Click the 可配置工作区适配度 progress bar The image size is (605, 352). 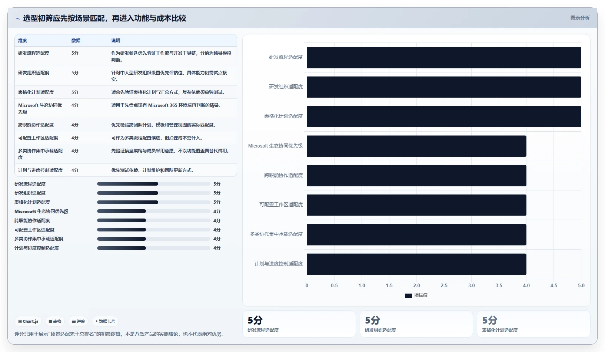tap(153, 230)
